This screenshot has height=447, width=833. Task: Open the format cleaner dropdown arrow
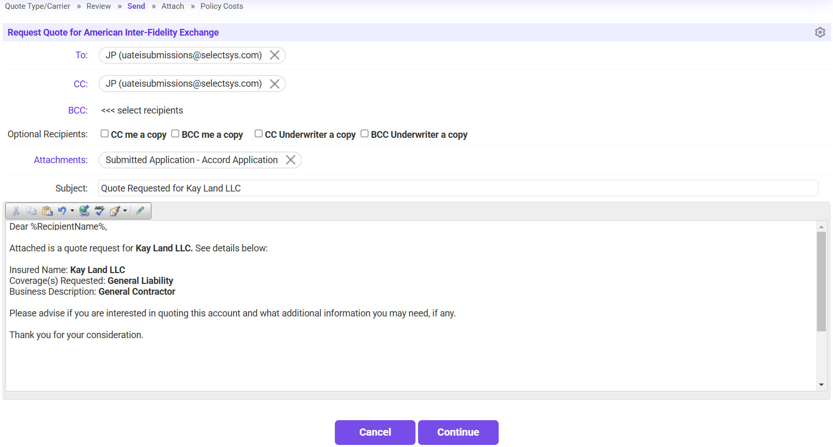click(x=125, y=211)
